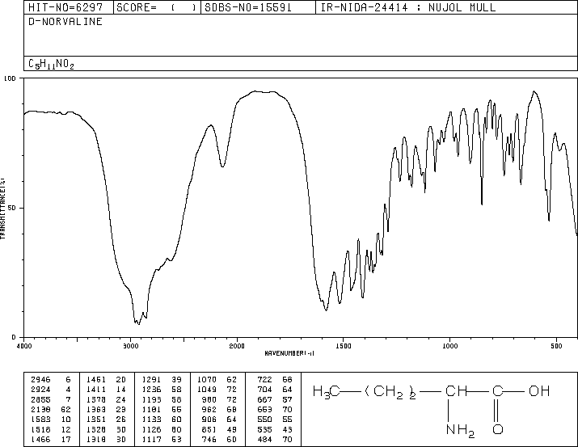Click the 500 tick on the wavenumber axis

tap(556, 346)
